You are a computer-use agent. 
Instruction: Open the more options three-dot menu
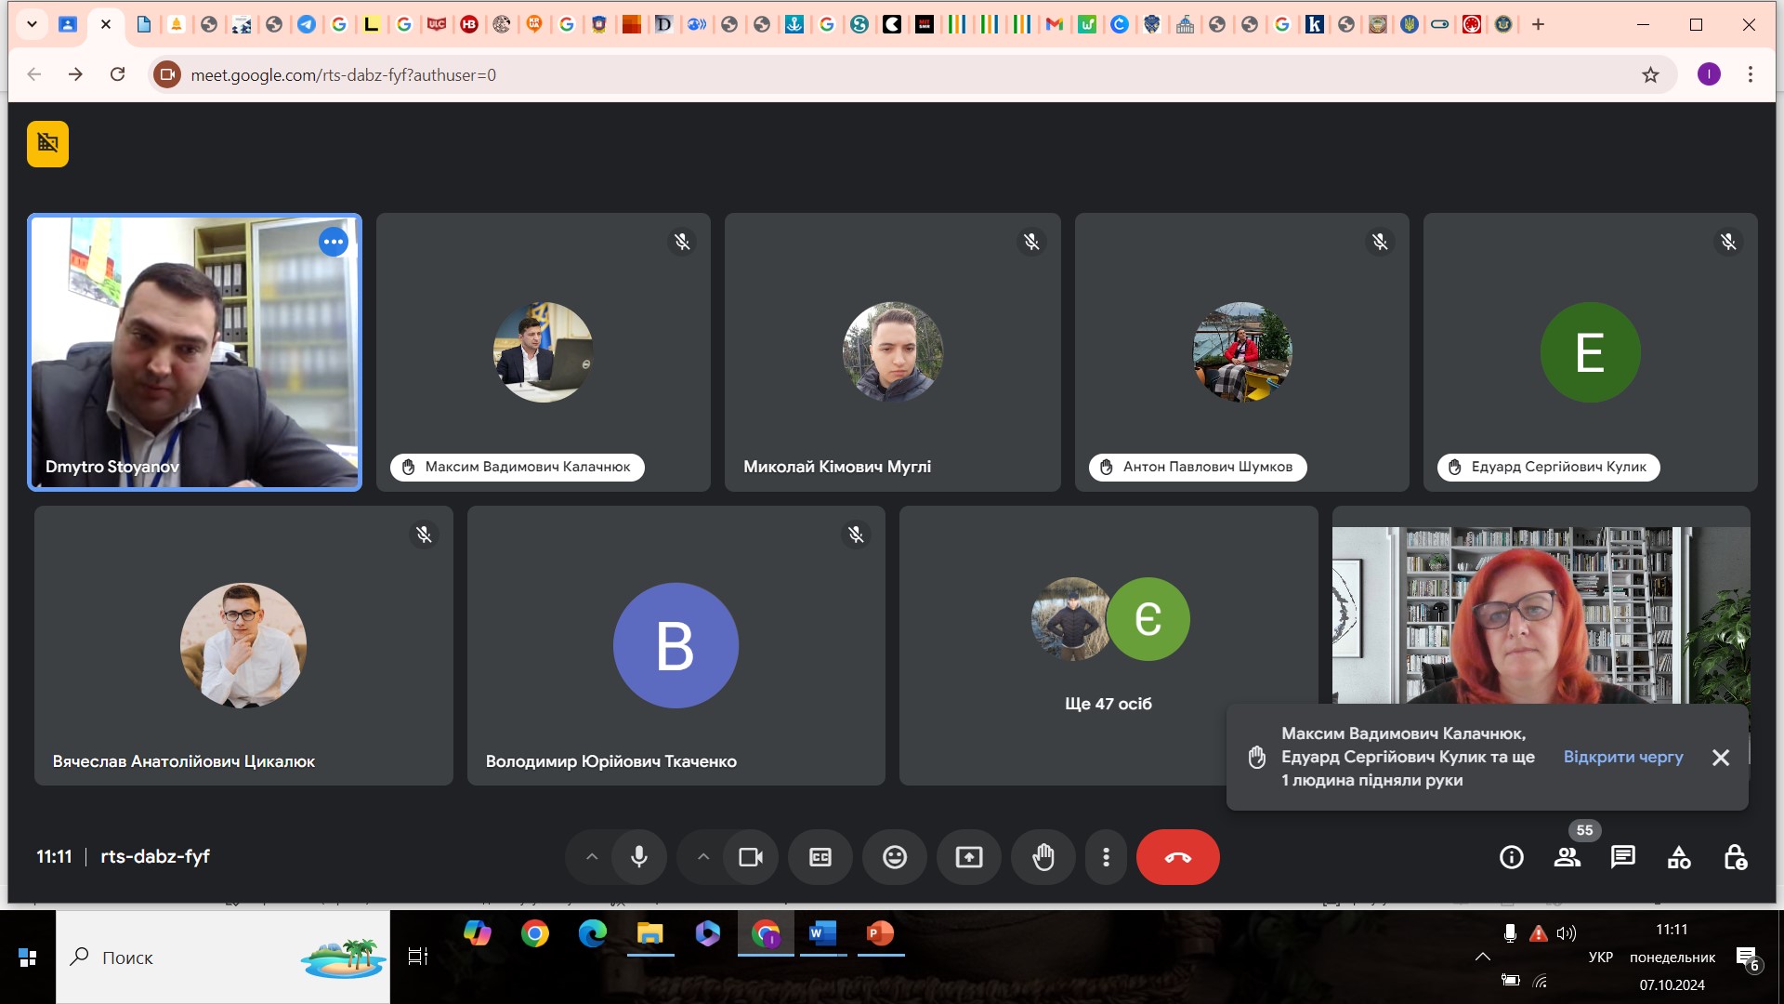click(1106, 857)
